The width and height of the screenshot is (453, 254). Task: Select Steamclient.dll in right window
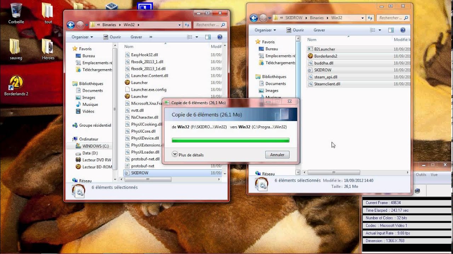pyautogui.click(x=327, y=84)
